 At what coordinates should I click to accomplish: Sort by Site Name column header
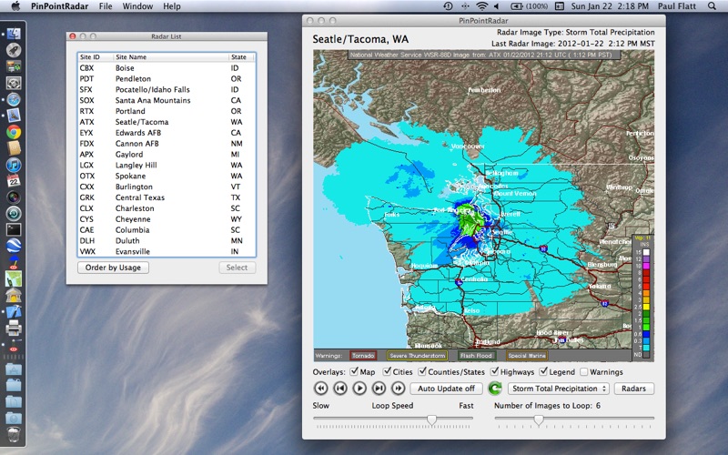pos(170,57)
